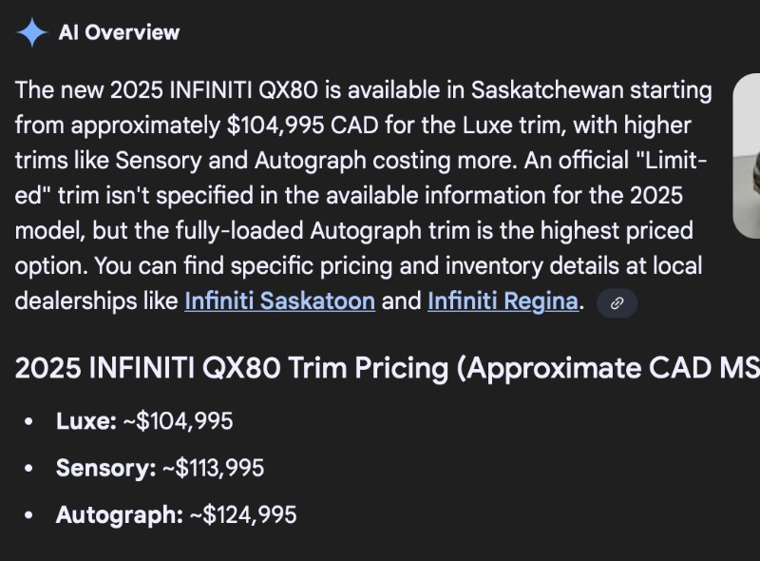Click the ~$104,995 price in the list
This screenshot has height=561, width=760.
(179, 420)
